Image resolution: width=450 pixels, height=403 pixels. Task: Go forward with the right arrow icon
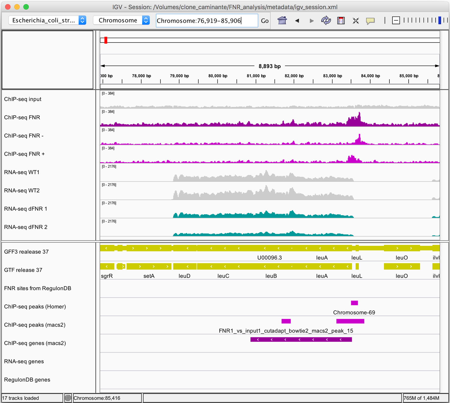[x=311, y=20]
